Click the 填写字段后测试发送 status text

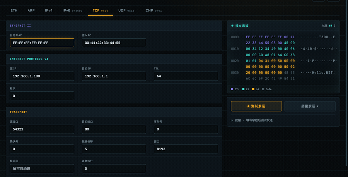pyautogui.click(x=259, y=120)
